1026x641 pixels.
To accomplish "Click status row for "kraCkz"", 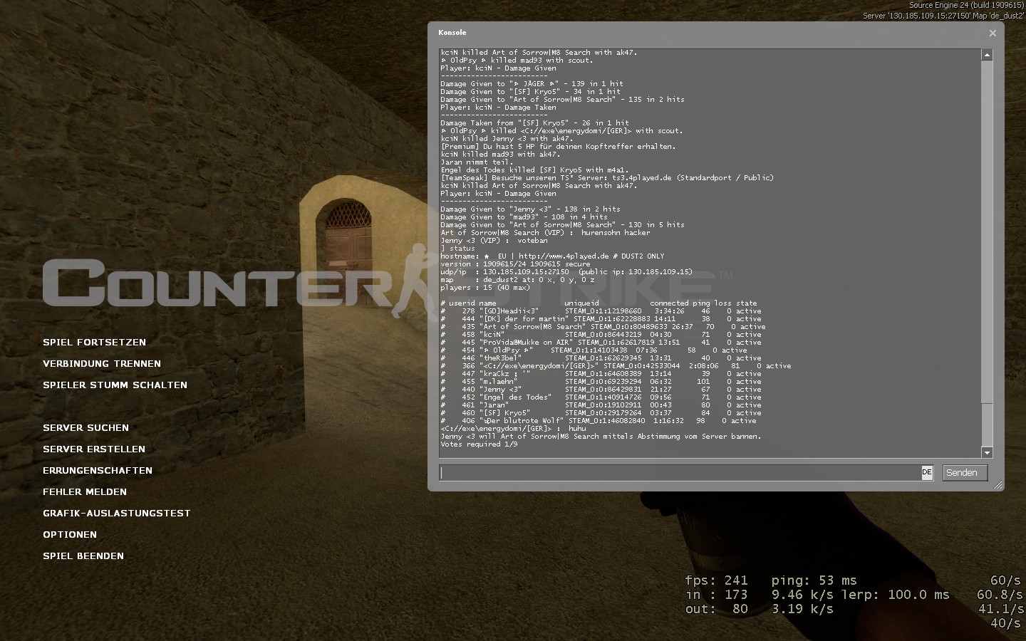I will click(601, 374).
